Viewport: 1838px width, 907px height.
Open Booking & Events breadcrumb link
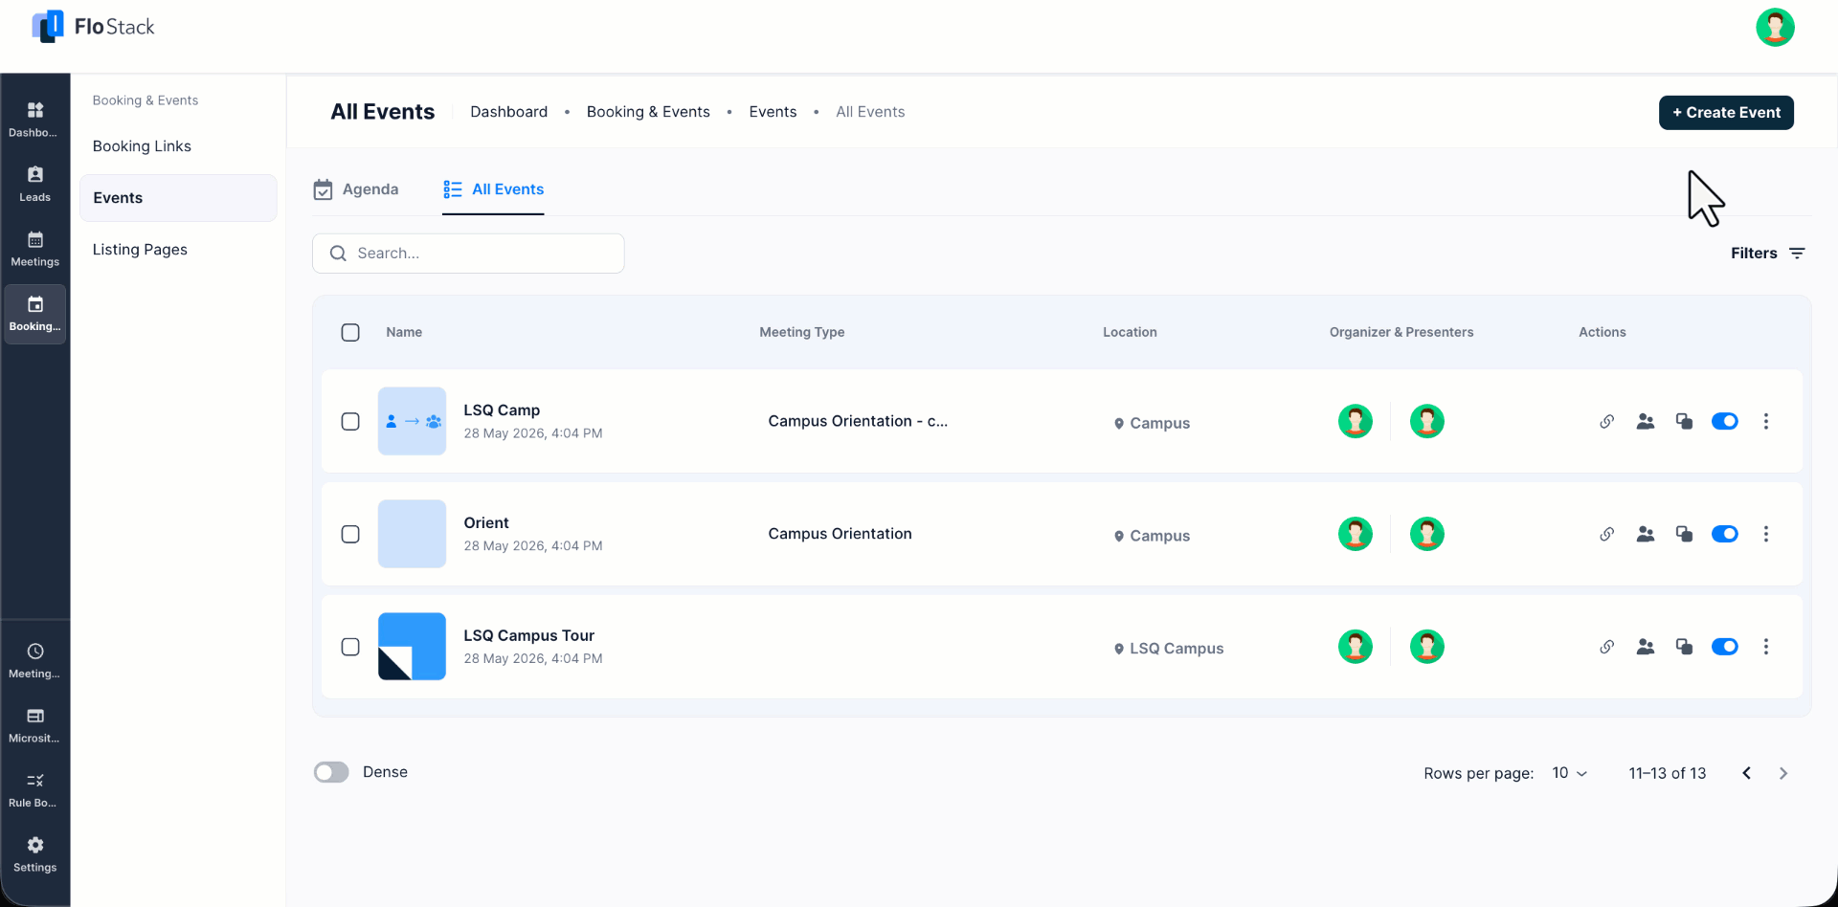pos(648,112)
